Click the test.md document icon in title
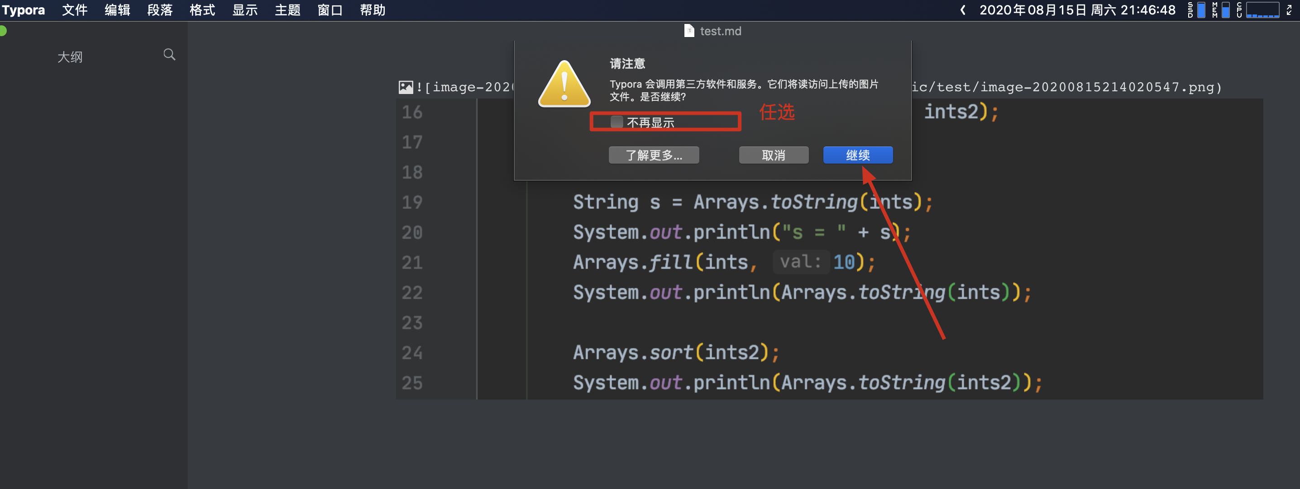The image size is (1300, 489). click(x=688, y=31)
